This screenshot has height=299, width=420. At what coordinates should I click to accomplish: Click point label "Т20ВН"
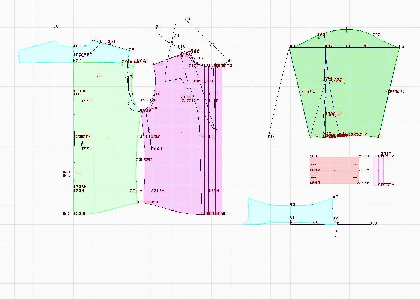click(x=80, y=187)
